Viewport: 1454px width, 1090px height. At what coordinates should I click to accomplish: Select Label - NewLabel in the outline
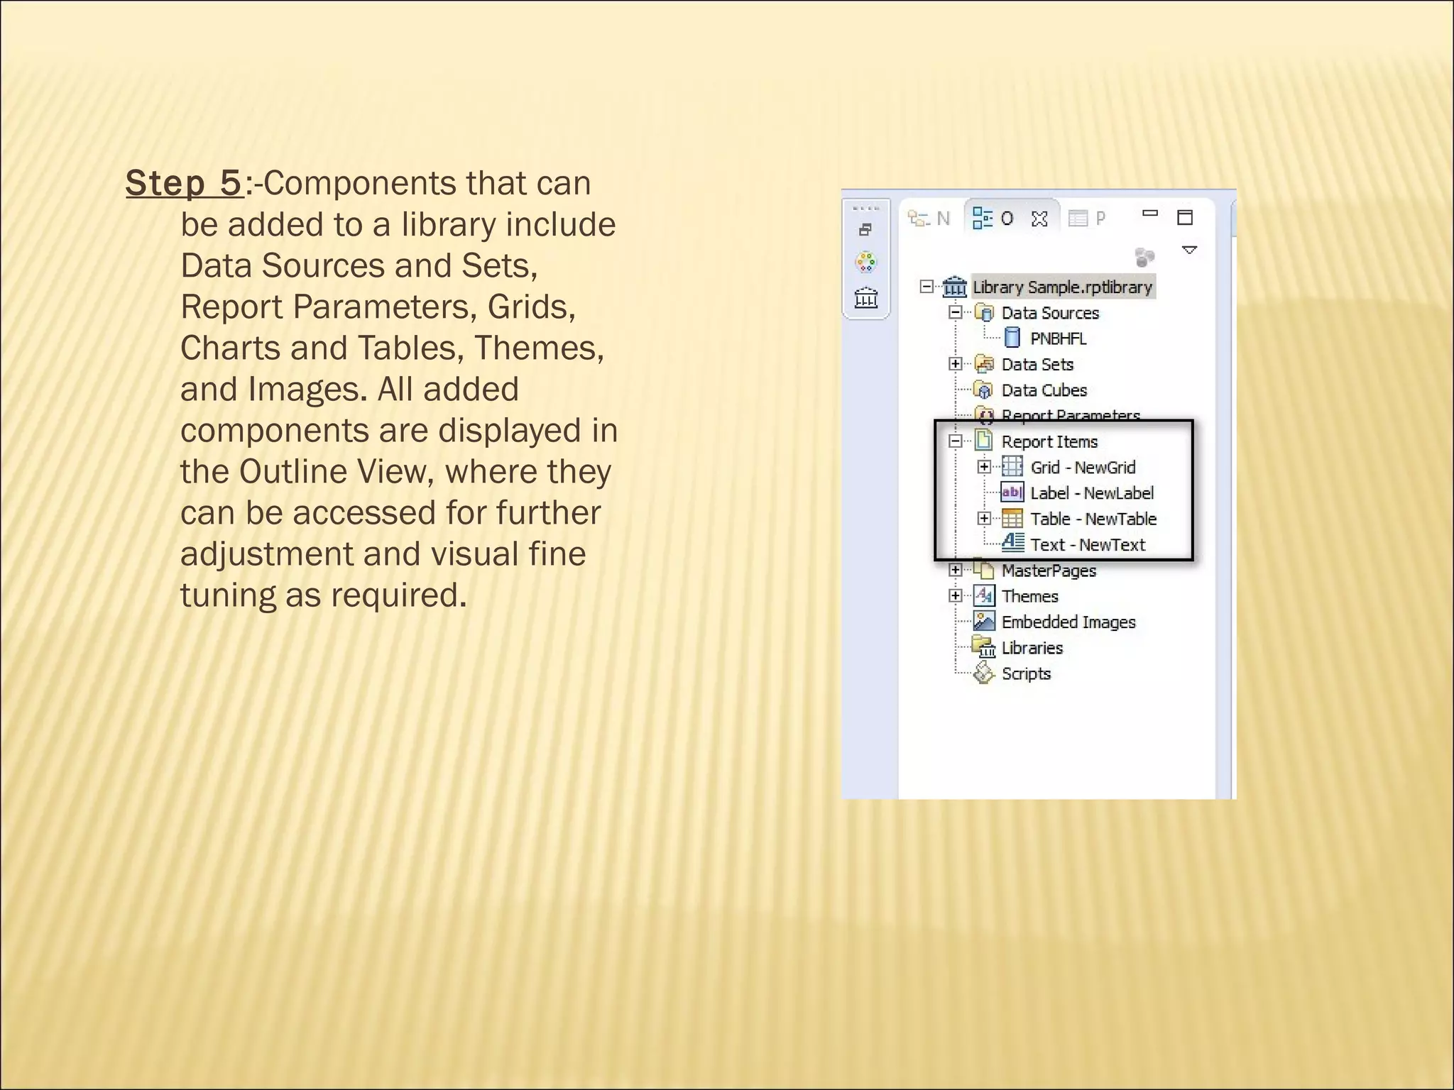[1092, 493]
